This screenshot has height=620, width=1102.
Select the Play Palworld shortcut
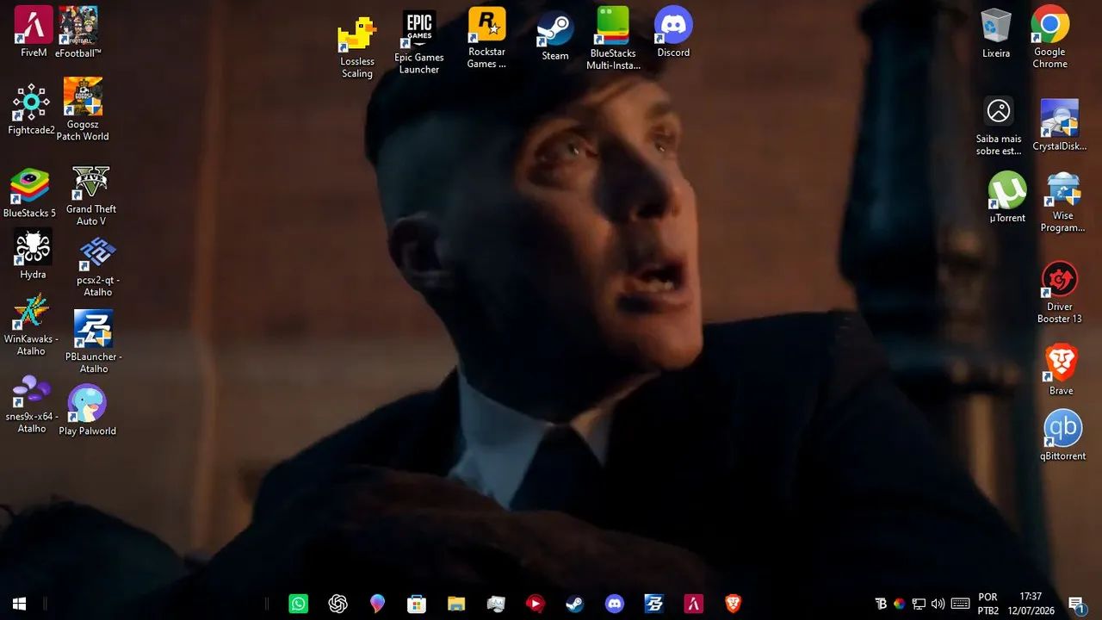87,410
